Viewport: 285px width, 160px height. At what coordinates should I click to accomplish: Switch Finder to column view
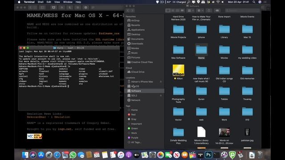click(x=177, y=11)
